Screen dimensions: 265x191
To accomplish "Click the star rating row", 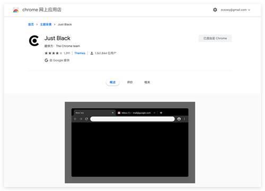I will coord(53,53).
